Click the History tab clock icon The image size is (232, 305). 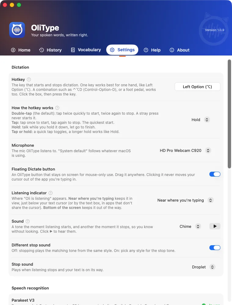42,50
